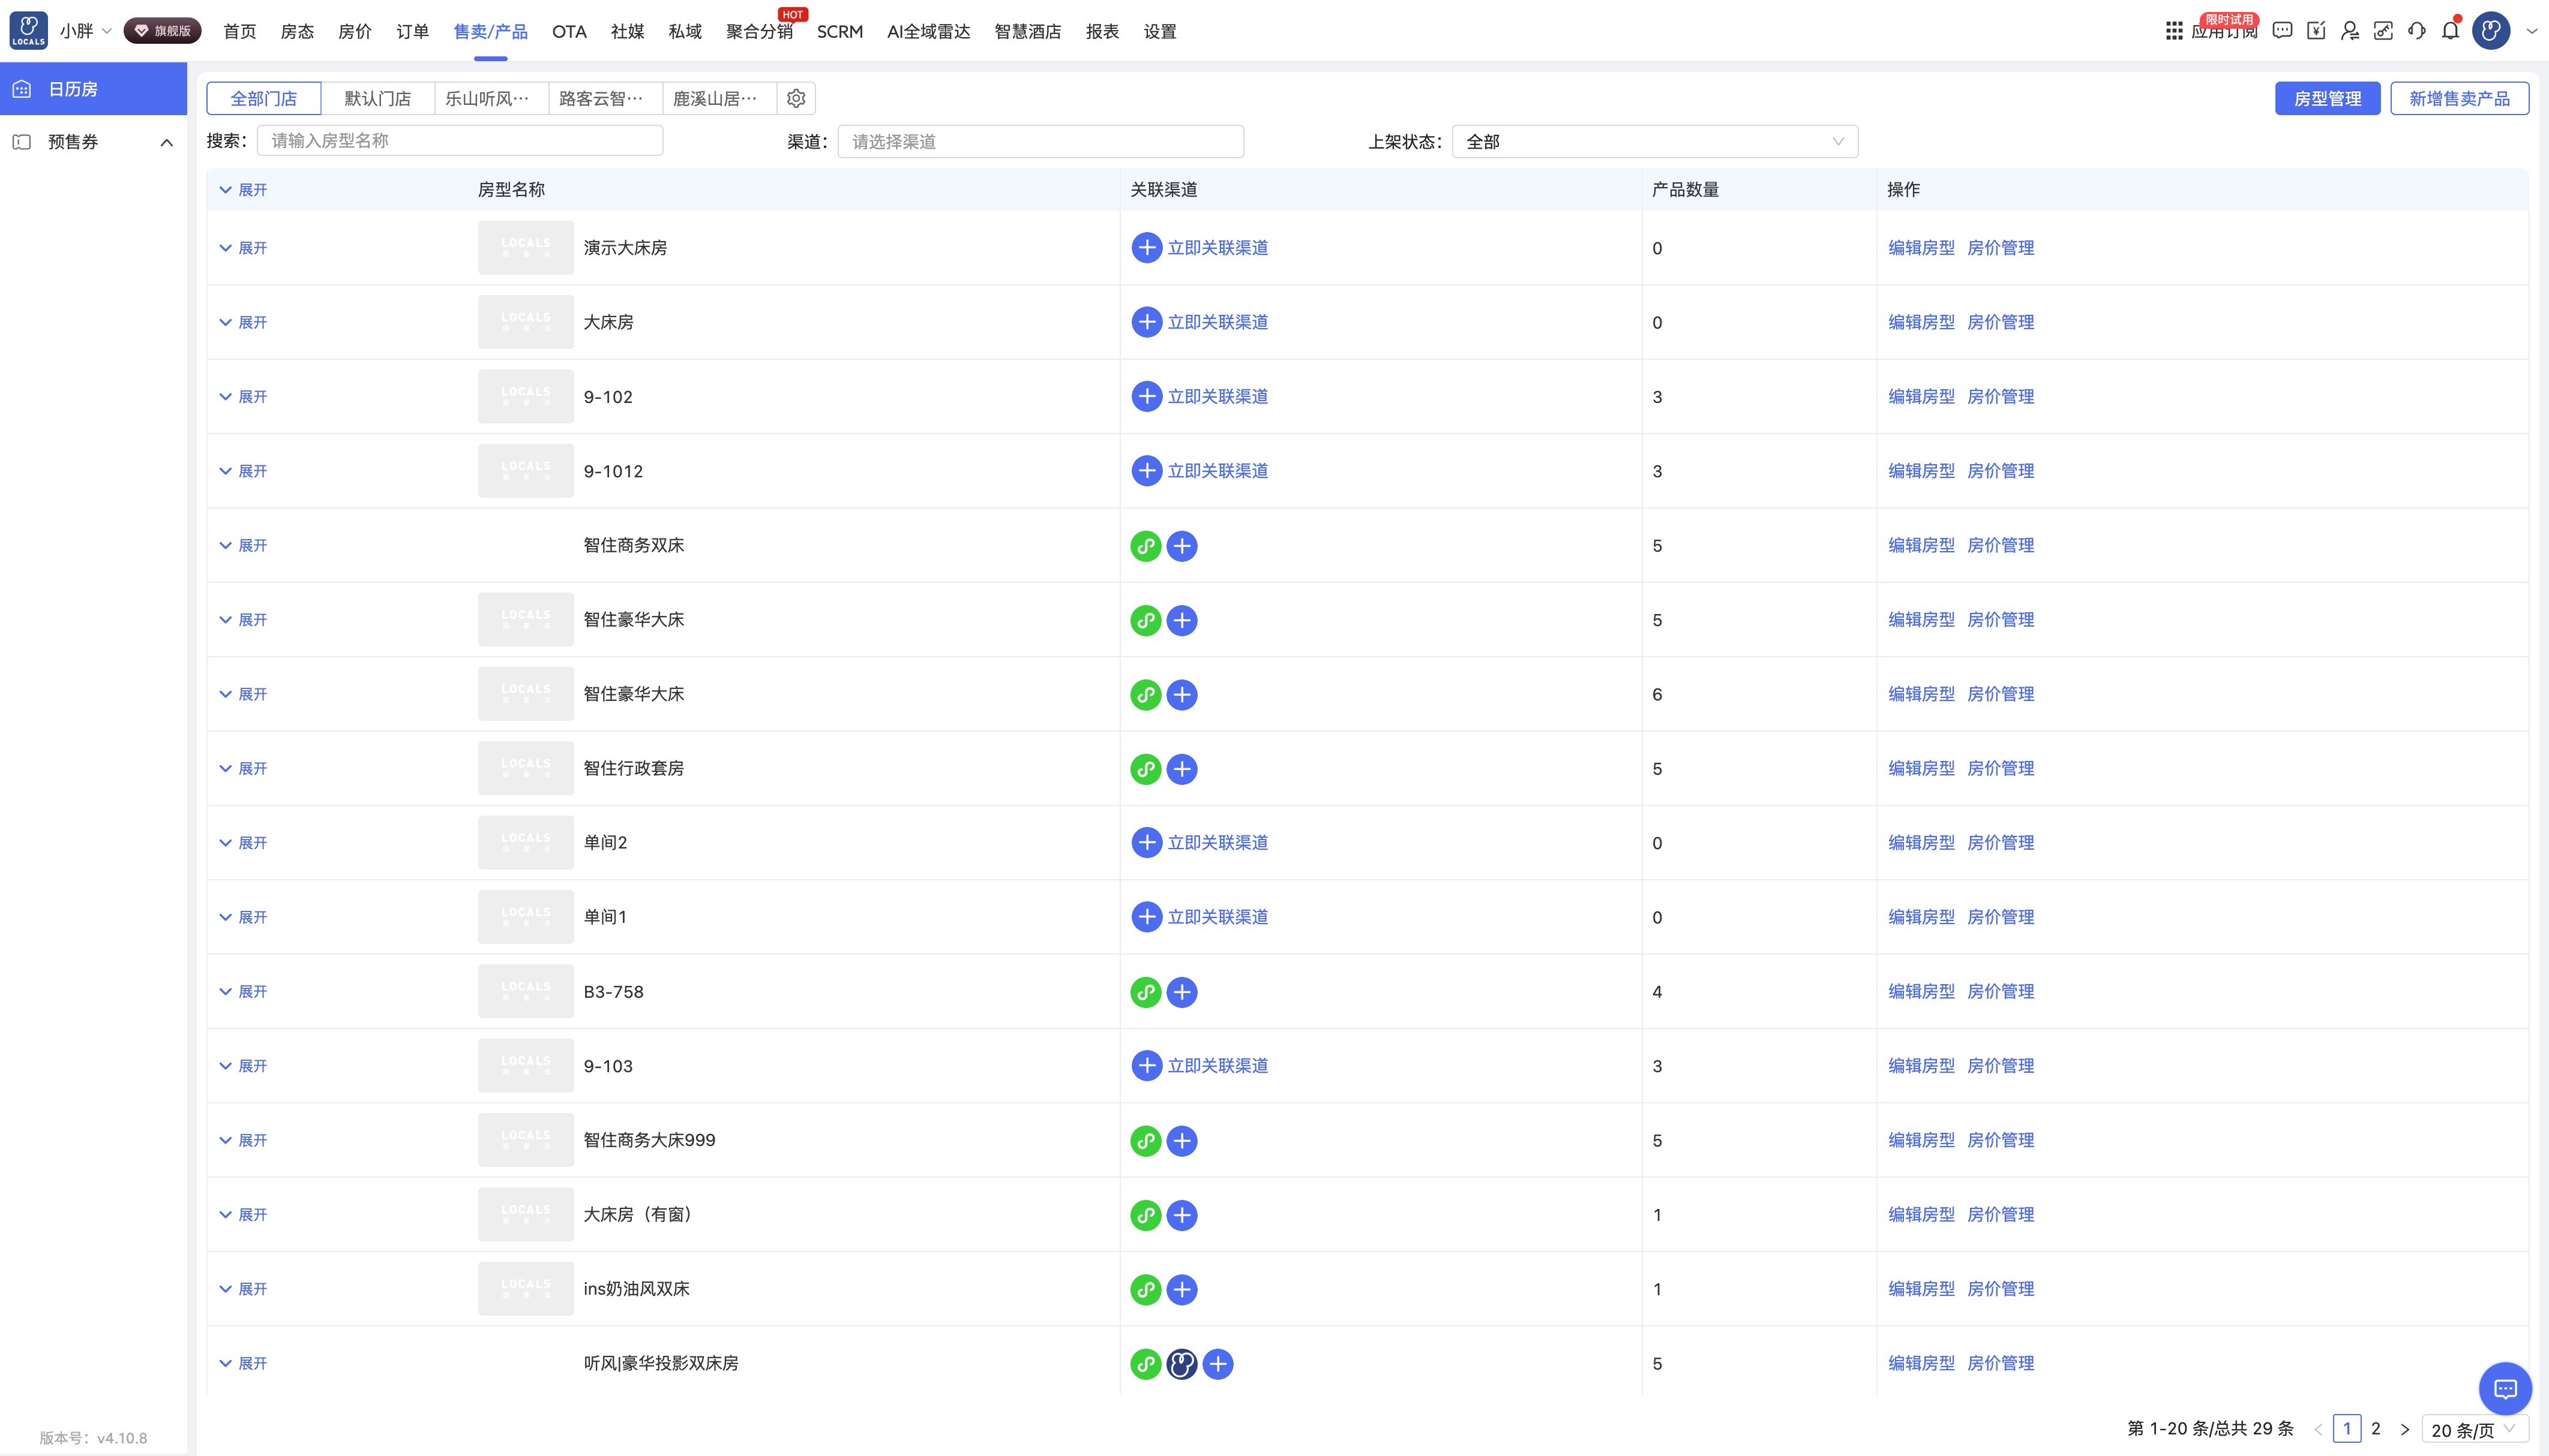Open the 渠道 channel selector
The width and height of the screenshot is (2549, 1456).
pos(1040,142)
